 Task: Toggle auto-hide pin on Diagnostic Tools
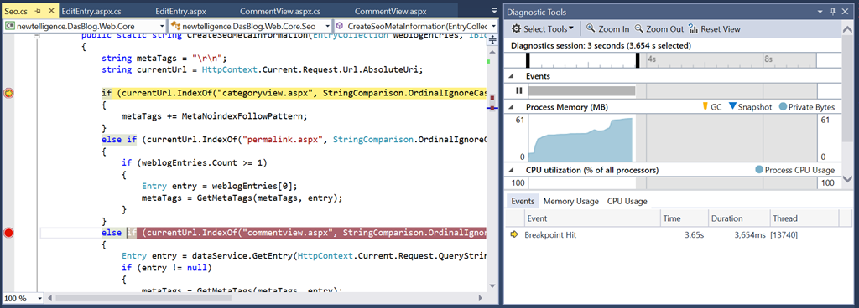point(833,12)
